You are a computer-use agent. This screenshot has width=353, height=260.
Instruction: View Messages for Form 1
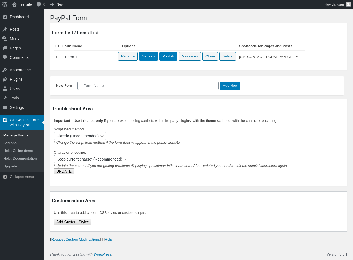(190, 56)
